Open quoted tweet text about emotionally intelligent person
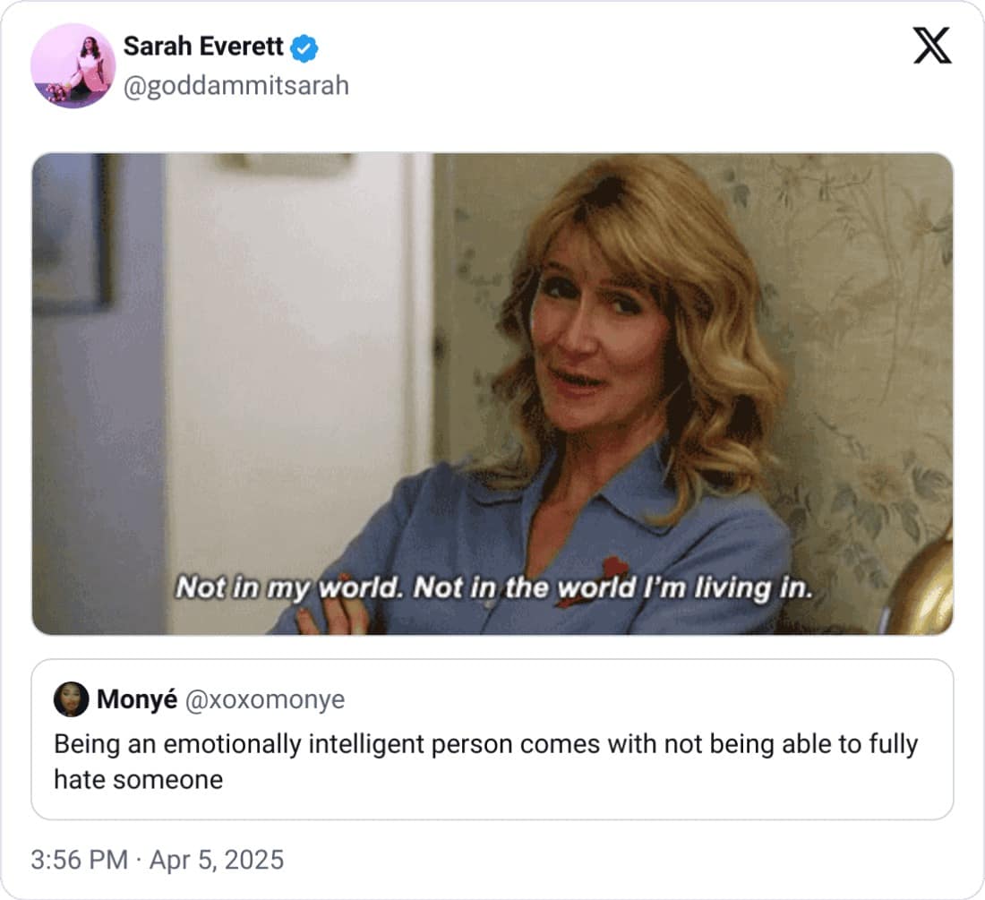 (485, 744)
